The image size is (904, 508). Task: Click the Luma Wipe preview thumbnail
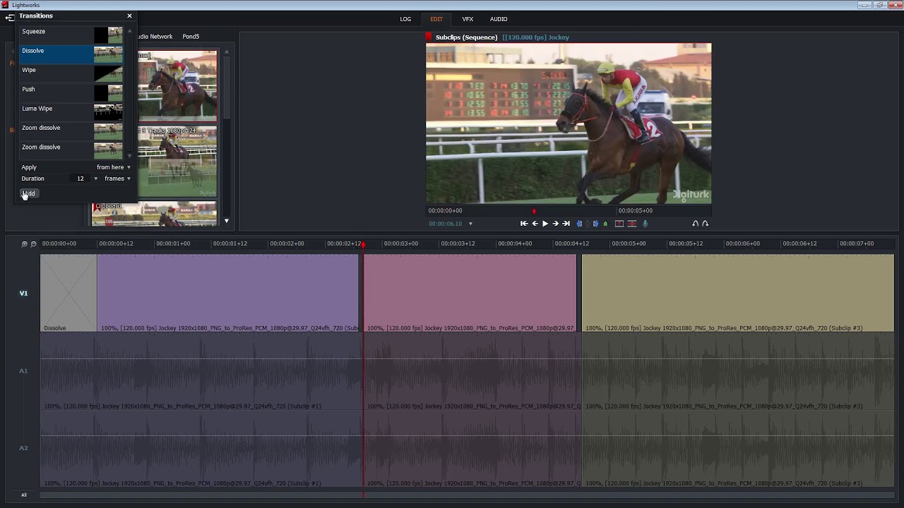[108, 111]
